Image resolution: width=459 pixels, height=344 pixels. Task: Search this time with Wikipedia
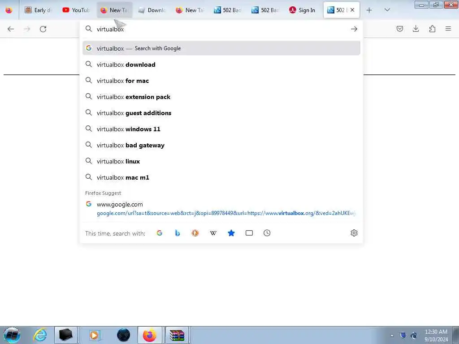[213, 233]
